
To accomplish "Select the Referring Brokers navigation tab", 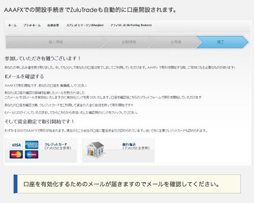I will click(x=131, y=25).
